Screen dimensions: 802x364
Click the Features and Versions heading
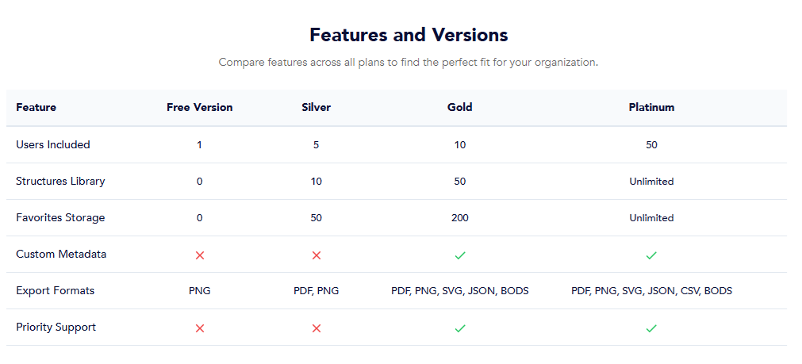click(x=409, y=35)
